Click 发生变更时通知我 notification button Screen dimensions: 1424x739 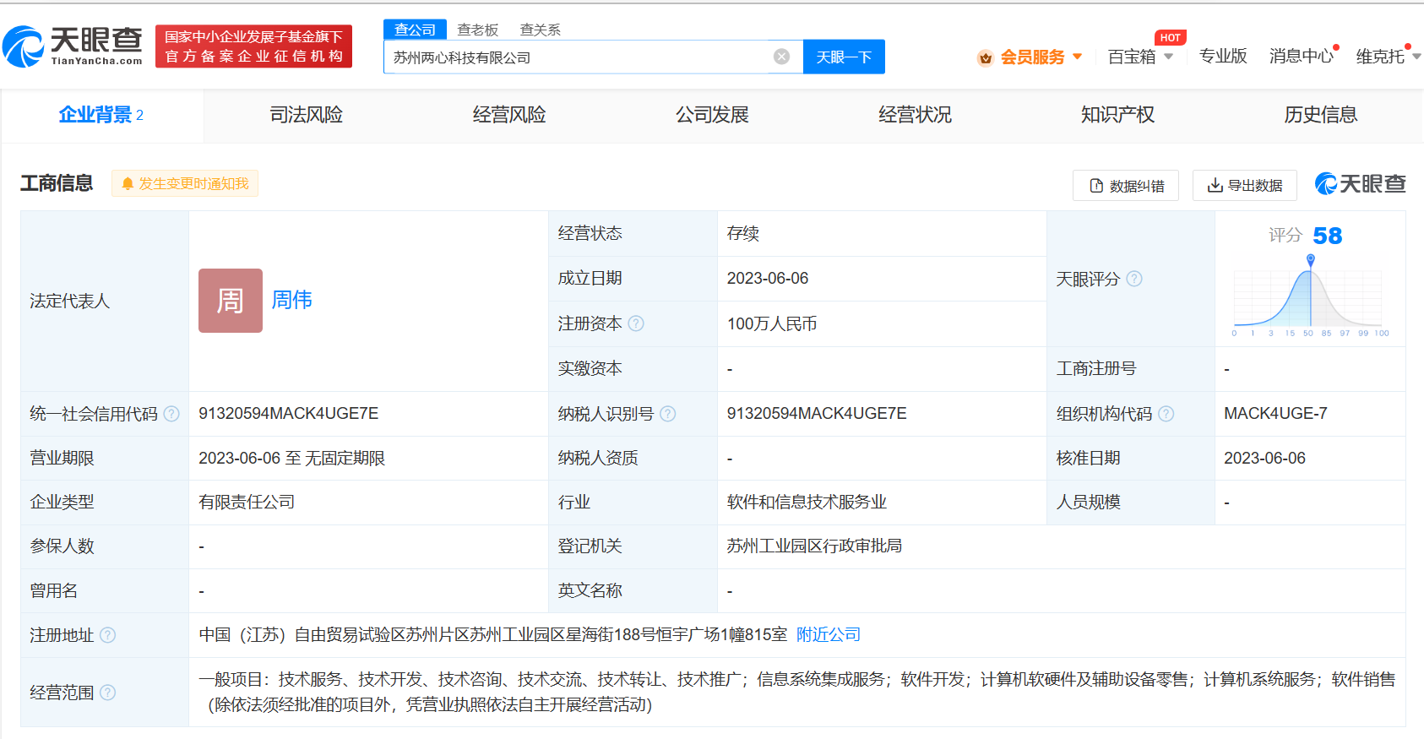point(185,184)
